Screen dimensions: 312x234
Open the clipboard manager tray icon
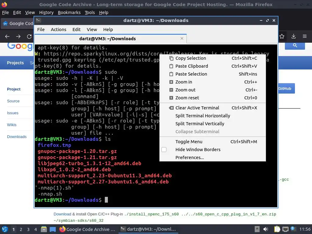(x=277, y=229)
